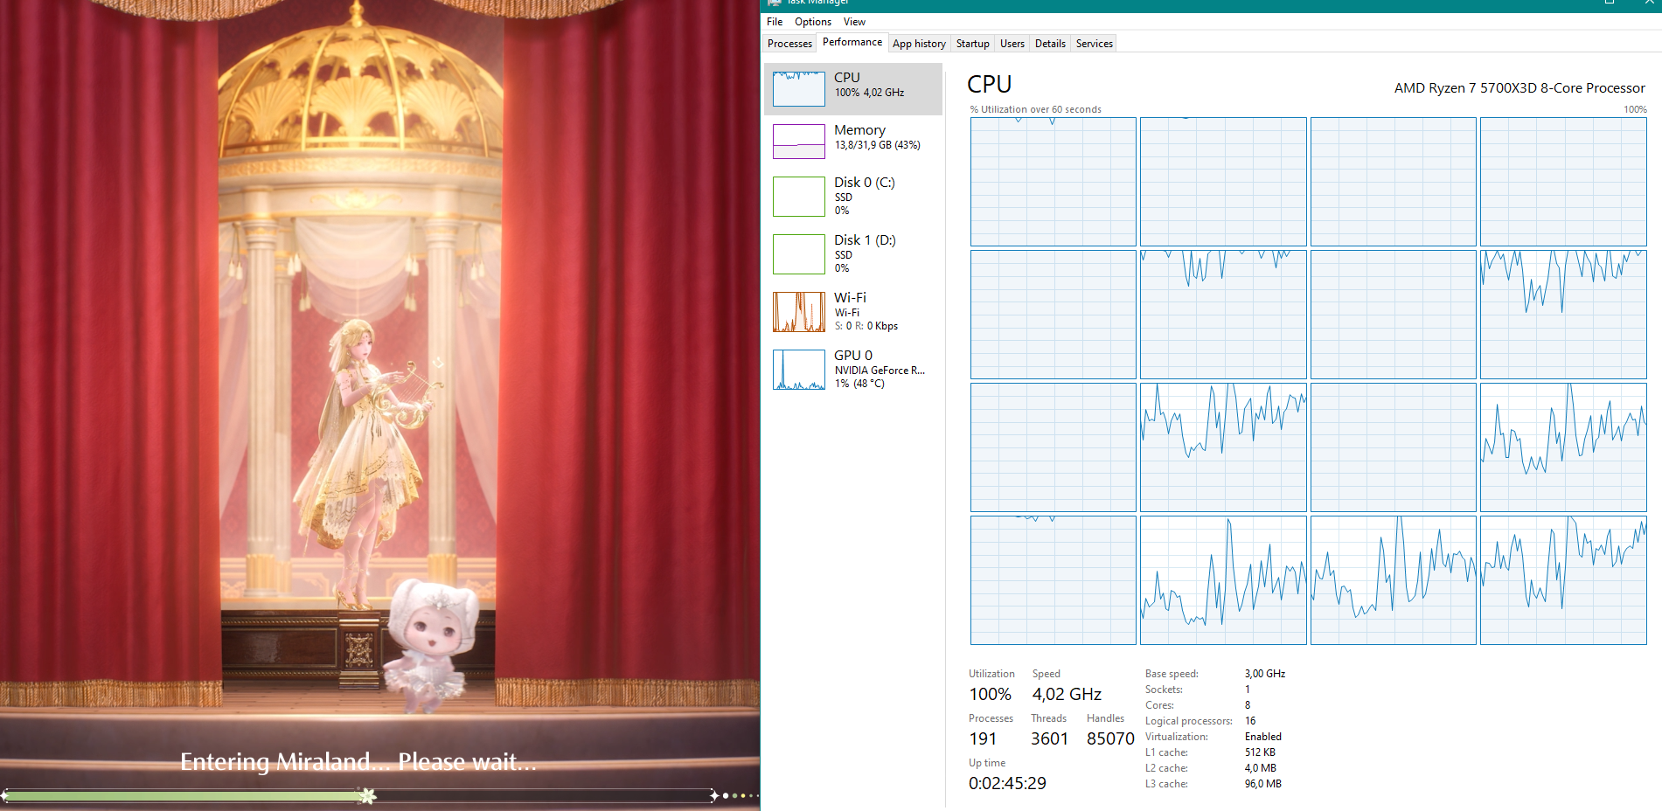Click the "Disk 0 (C:)" sidebar label

click(x=865, y=183)
